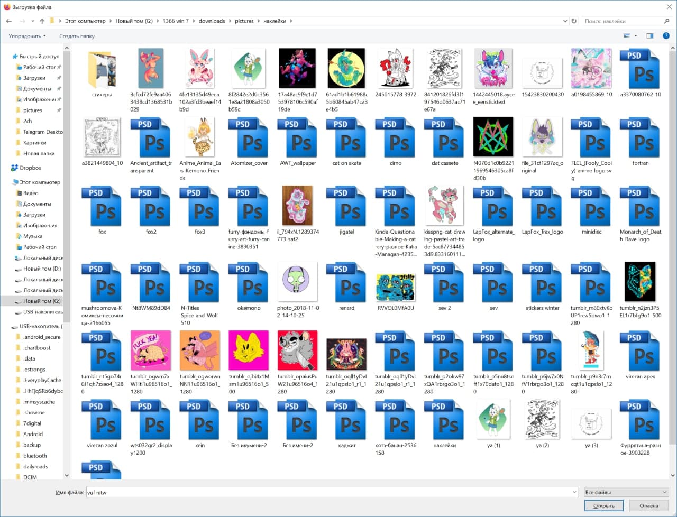Select the AWT_wallpaper PSD file icon
677x517 pixels.
298,138
